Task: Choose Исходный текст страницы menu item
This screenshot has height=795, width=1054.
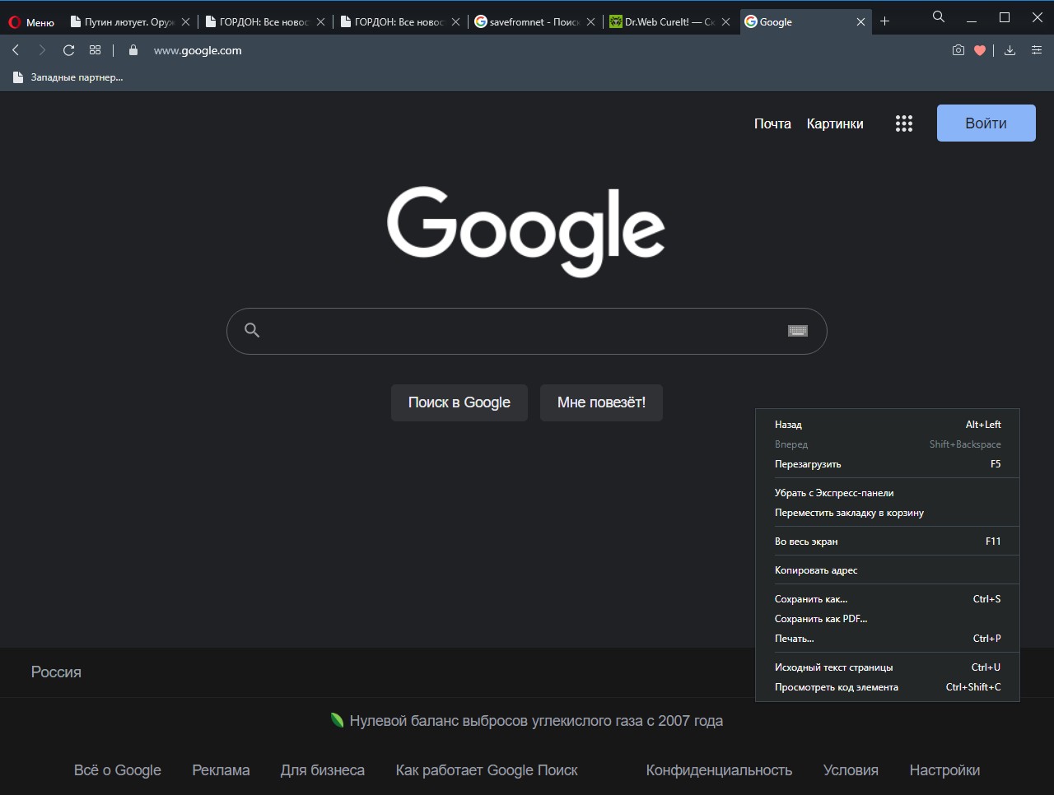Action: (888, 667)
